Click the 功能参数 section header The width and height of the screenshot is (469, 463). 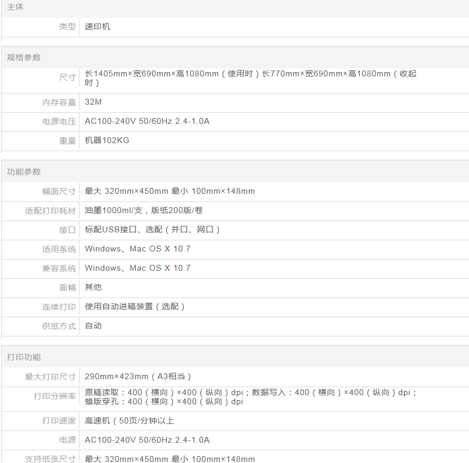(24, 172)
